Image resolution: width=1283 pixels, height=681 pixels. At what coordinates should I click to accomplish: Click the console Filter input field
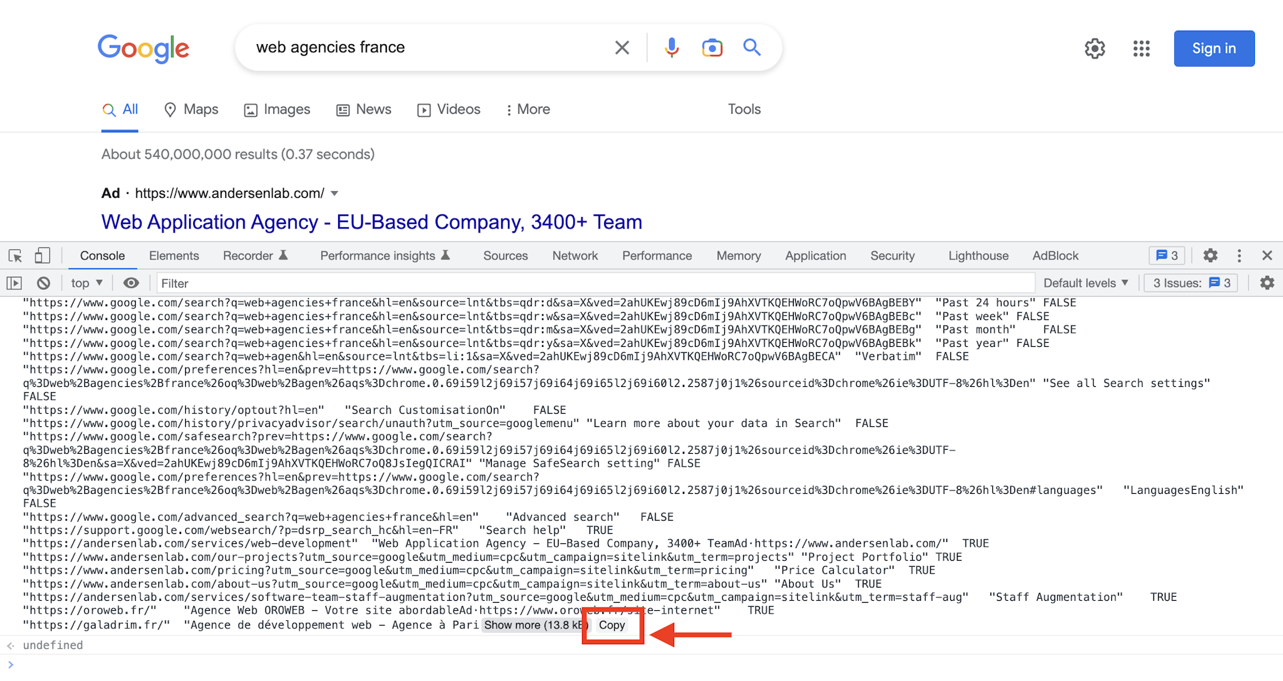click(x=595, y=283)
